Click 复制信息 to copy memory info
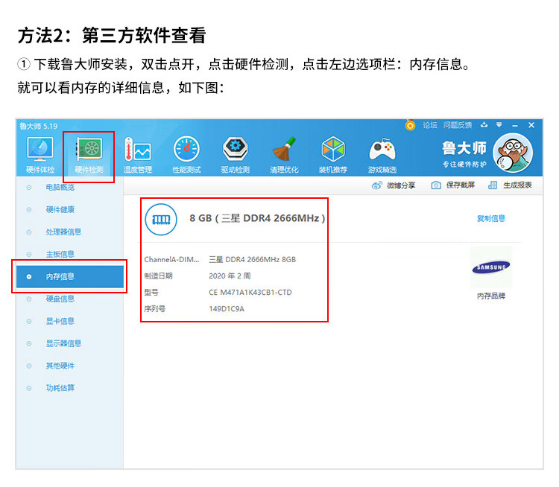Screen dimensions: 559x487 click(491, 218)
